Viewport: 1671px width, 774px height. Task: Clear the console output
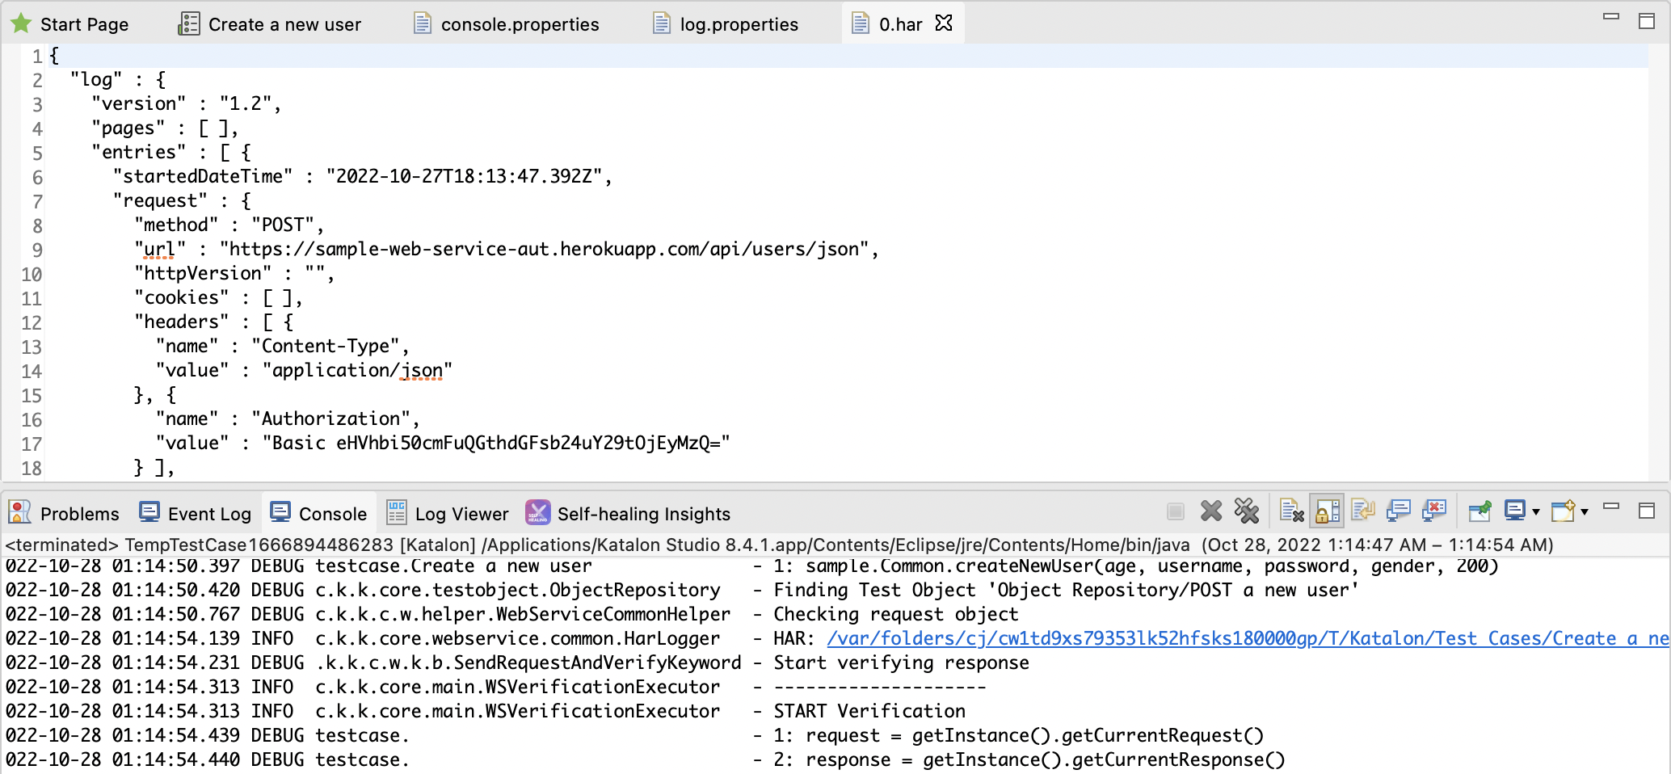pos(1291,511)
